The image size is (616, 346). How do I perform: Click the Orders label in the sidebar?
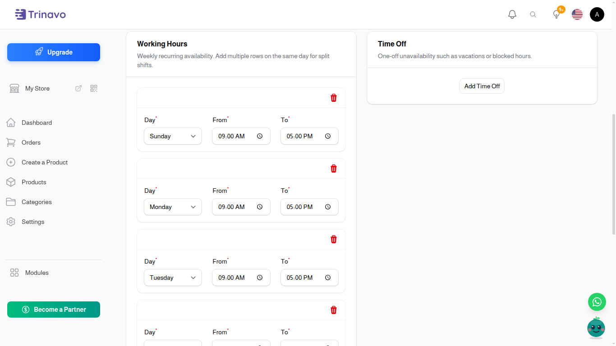tap(31, 142)
